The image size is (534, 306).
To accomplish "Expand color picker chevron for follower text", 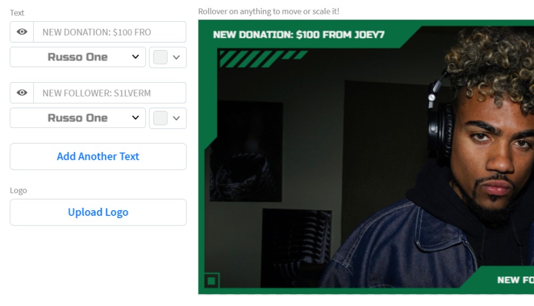I will tap(176, 118).
